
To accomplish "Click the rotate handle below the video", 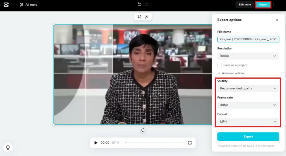I will tap(143, 130).
